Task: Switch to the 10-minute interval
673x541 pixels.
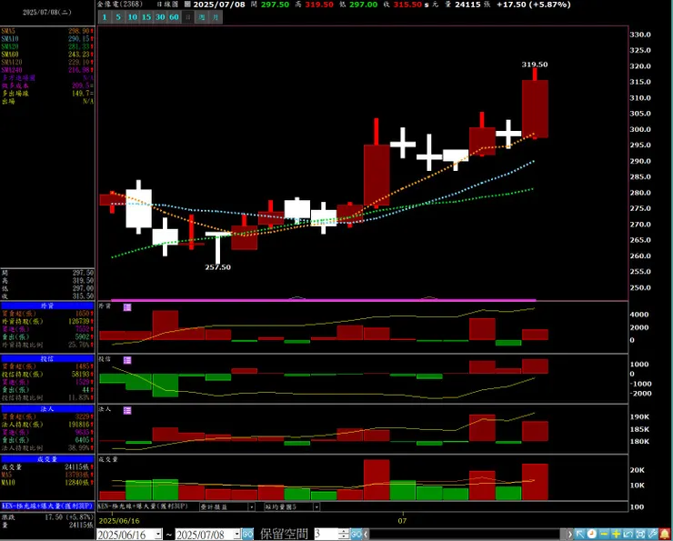Action: pos(132,17)
